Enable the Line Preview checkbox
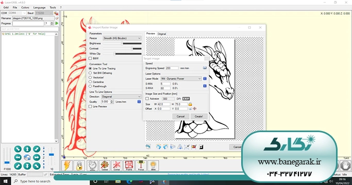Image resolution: width=352 pixels, height=185 pixels. tap(90, 106)
